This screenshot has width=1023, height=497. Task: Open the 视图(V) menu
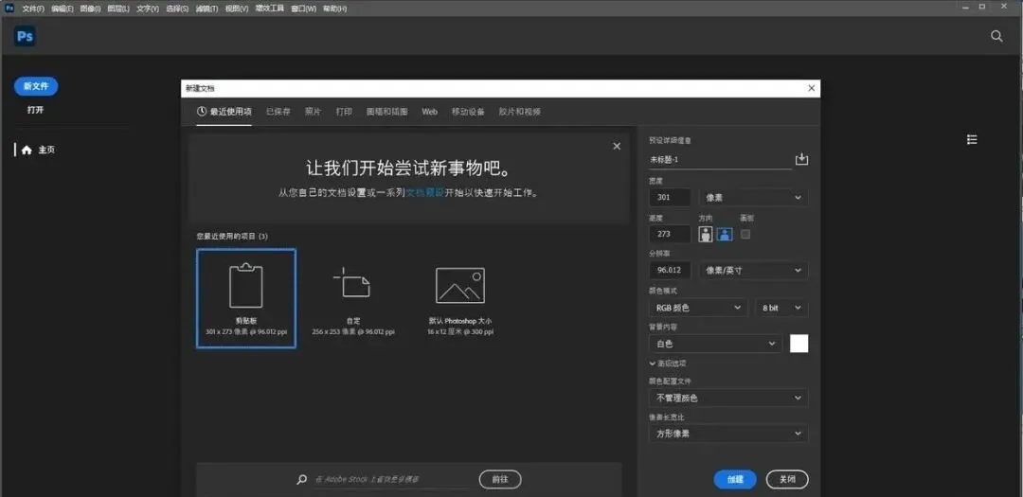[x=236, y=9]
